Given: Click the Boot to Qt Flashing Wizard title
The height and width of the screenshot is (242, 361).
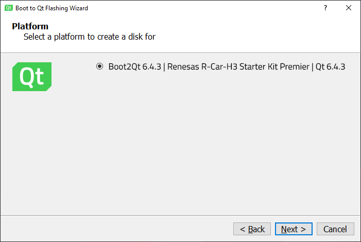Looking at the screenshot, I should coord(52,8).
